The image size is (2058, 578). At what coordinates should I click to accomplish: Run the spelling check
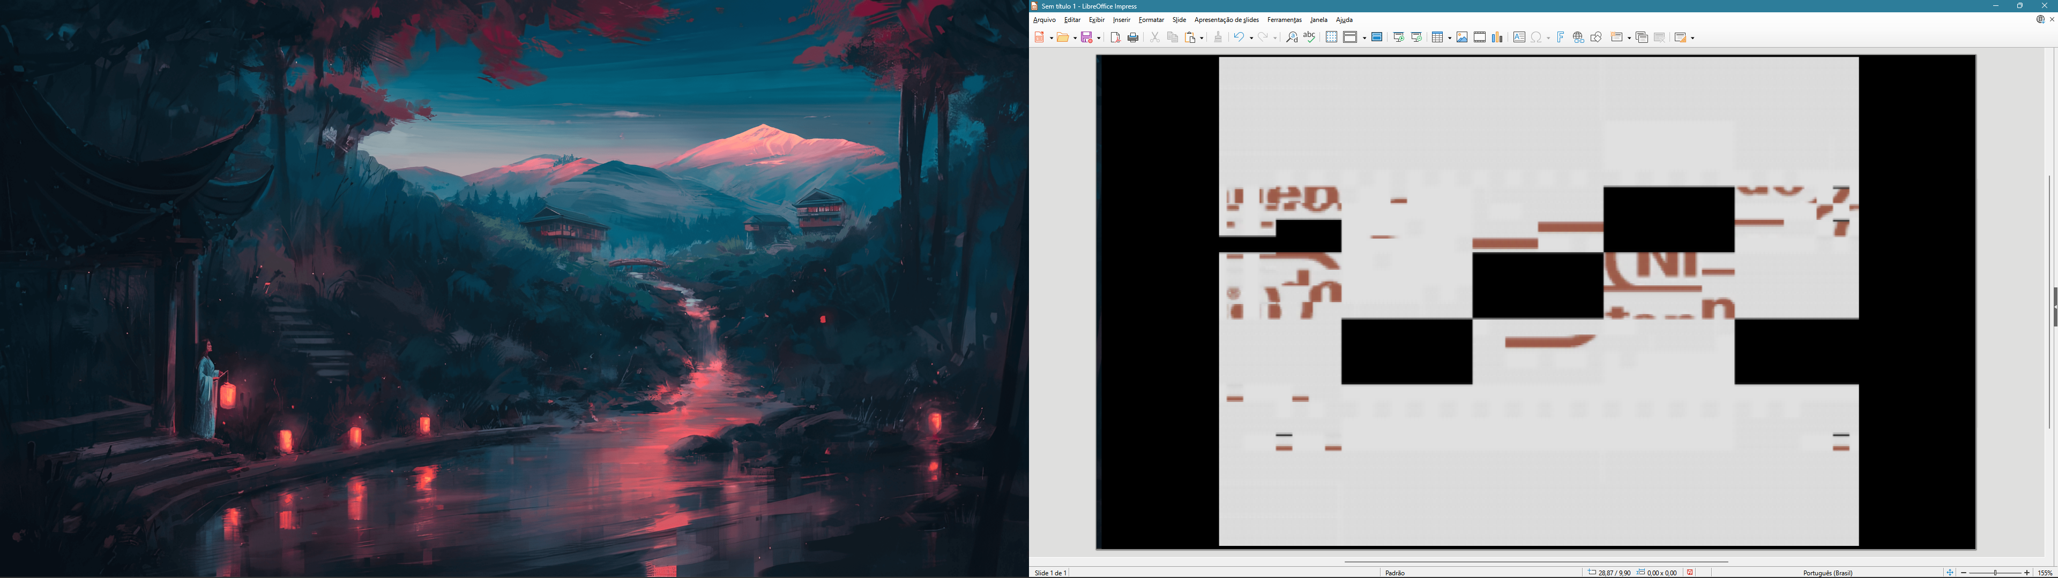click(1309, 37)
